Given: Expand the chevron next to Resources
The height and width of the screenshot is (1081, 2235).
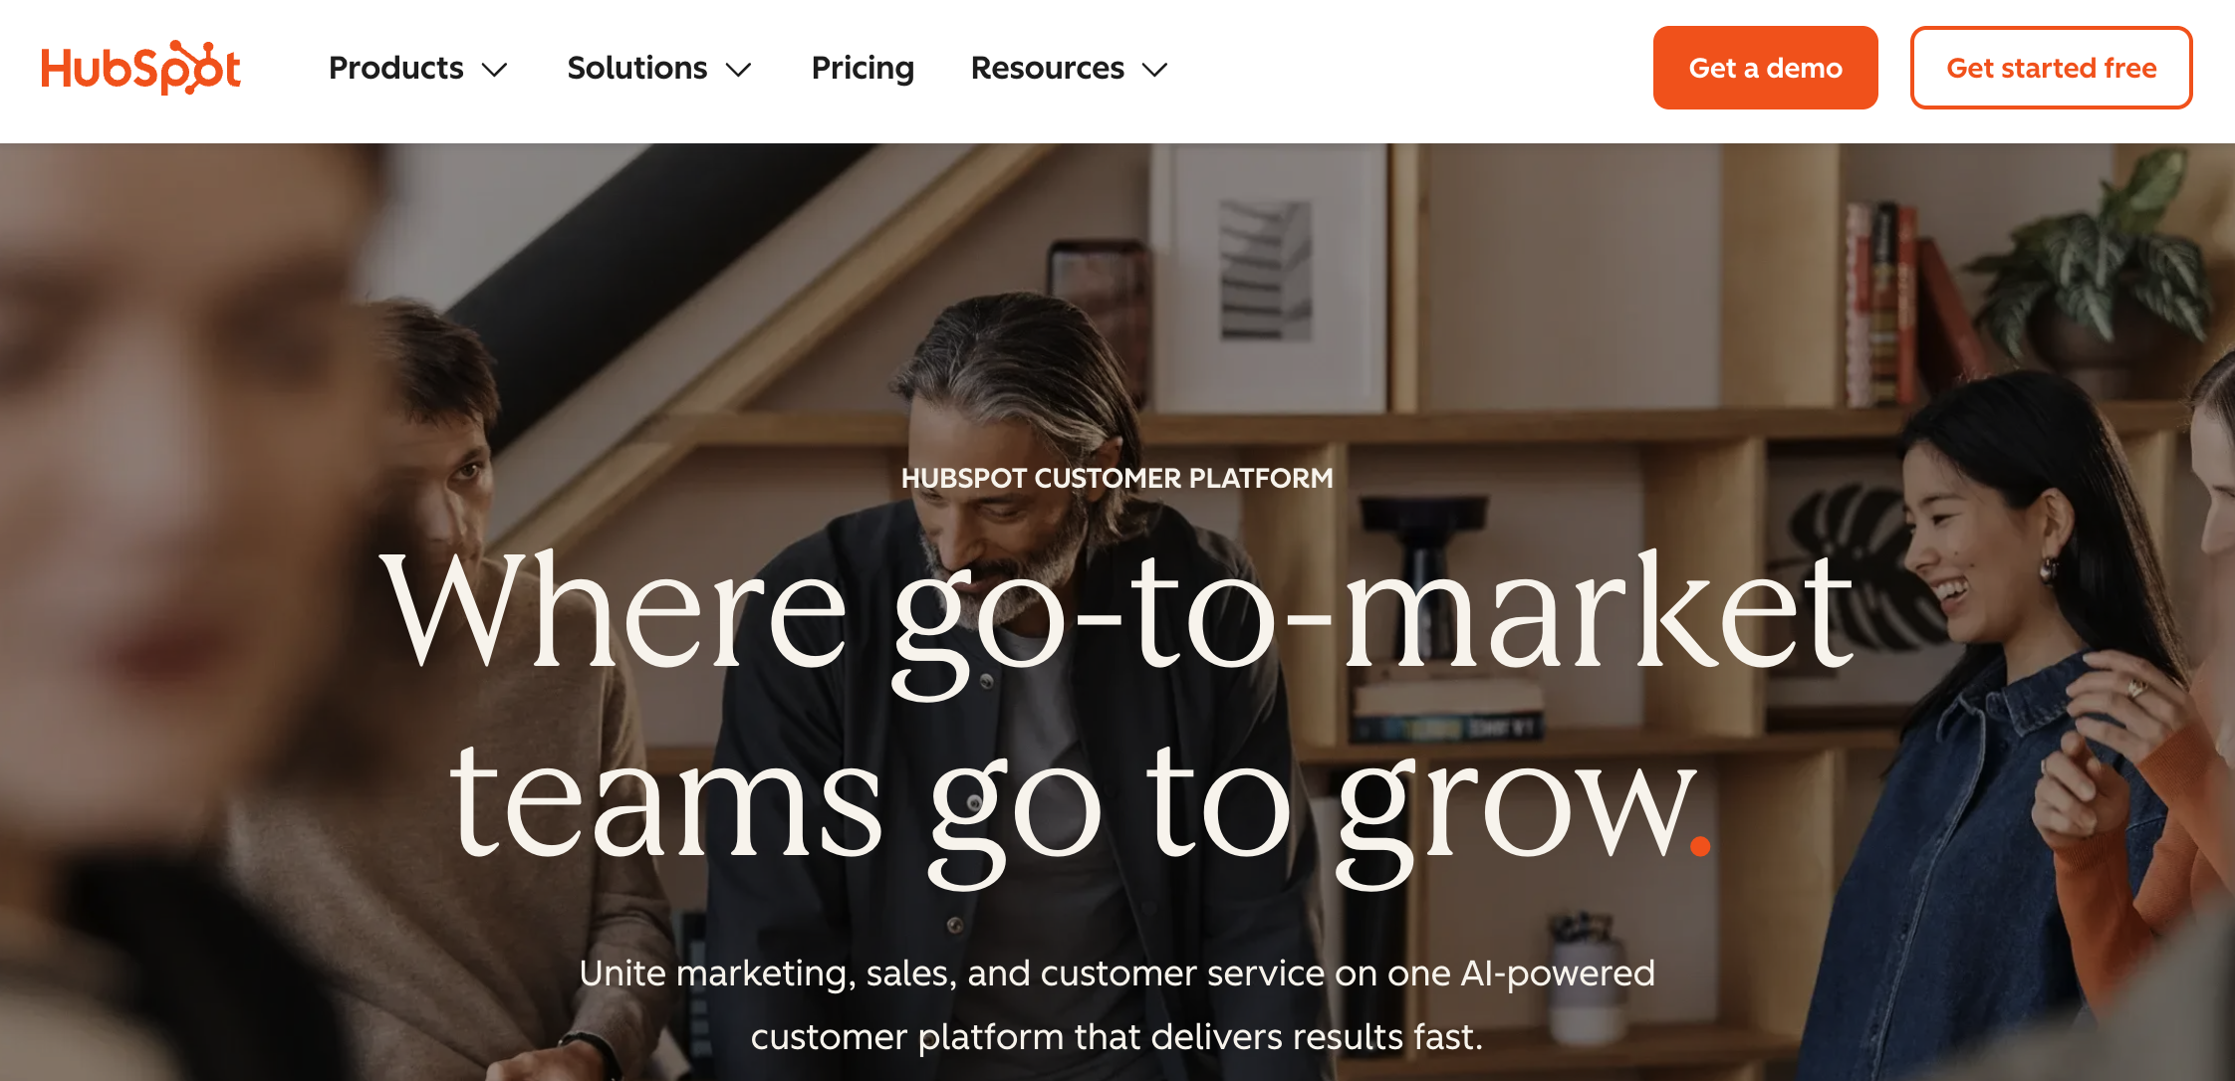Looking at the screenshot, I should (x=1154, y=70).
